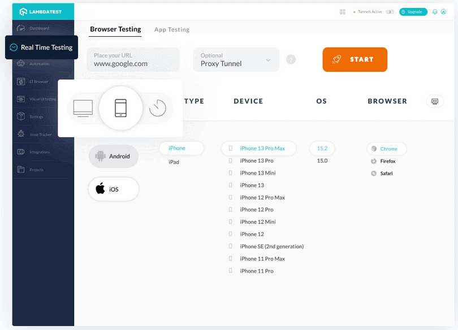Image resolution: width=458 pixels, height=330 pixels.
Task: Open Projects menu item
Action: point(36,170)
